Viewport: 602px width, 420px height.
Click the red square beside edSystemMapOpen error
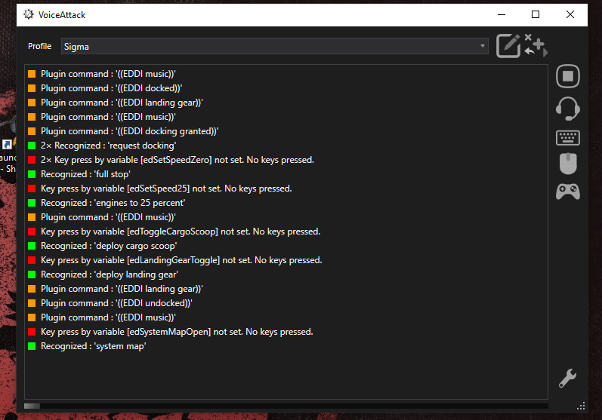click(x=32, y=332)
